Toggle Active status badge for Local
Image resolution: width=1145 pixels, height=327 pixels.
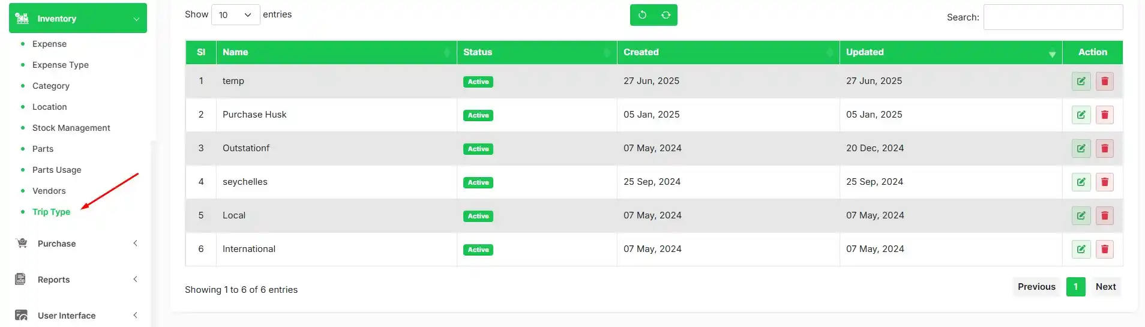pos(478,216)
